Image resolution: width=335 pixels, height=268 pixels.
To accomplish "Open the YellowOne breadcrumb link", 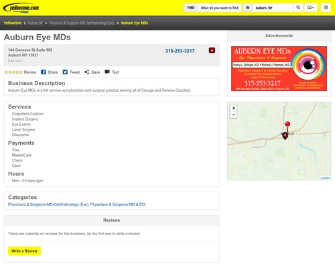I will coord(13,23).
